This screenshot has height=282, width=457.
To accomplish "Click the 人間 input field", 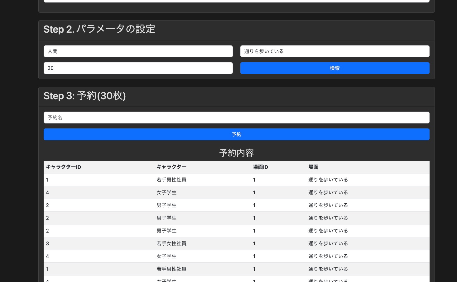I will [138, 51].
